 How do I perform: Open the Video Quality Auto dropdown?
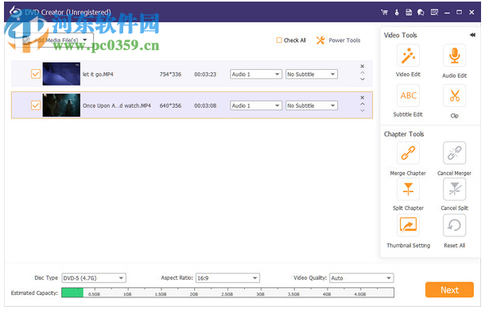point(362,278)
